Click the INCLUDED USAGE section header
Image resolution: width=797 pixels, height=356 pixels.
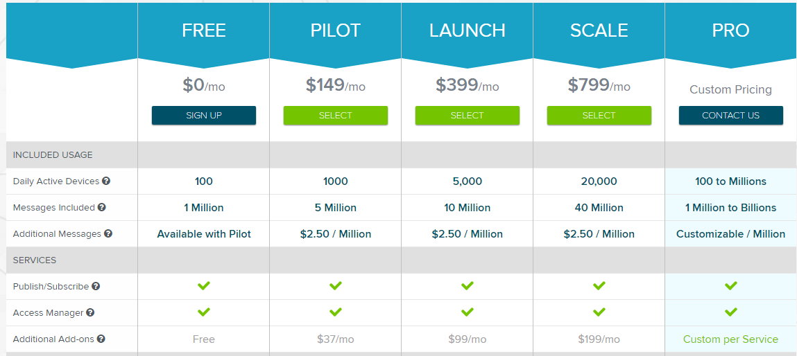click(53, 155)
